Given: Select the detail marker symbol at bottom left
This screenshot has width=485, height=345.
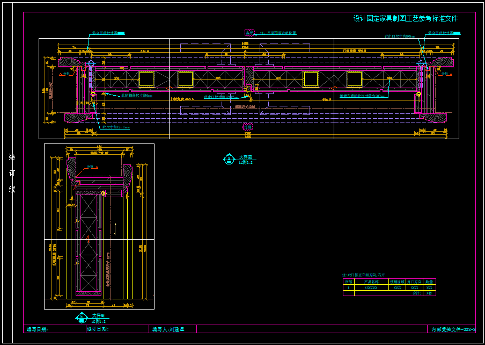Looking at the screenshot, I should click(81, 317).
